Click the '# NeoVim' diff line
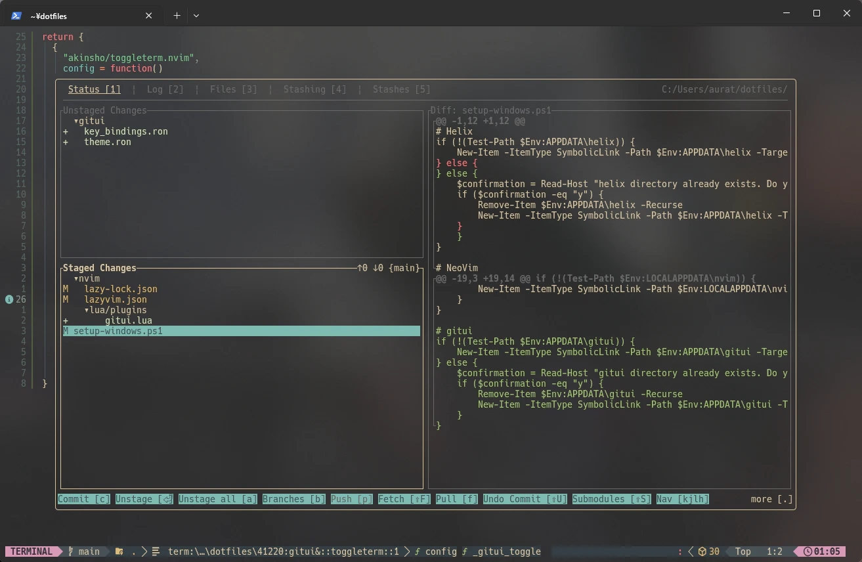 (x=457, y=268)
